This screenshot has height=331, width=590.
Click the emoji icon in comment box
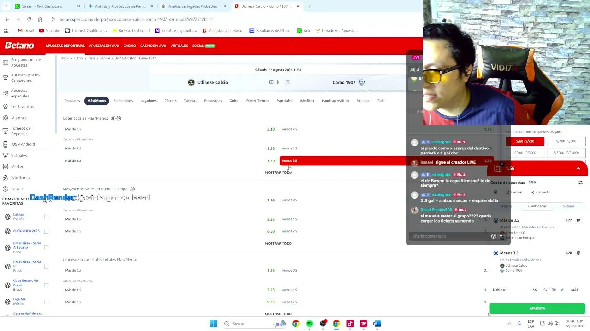[493, 236]
